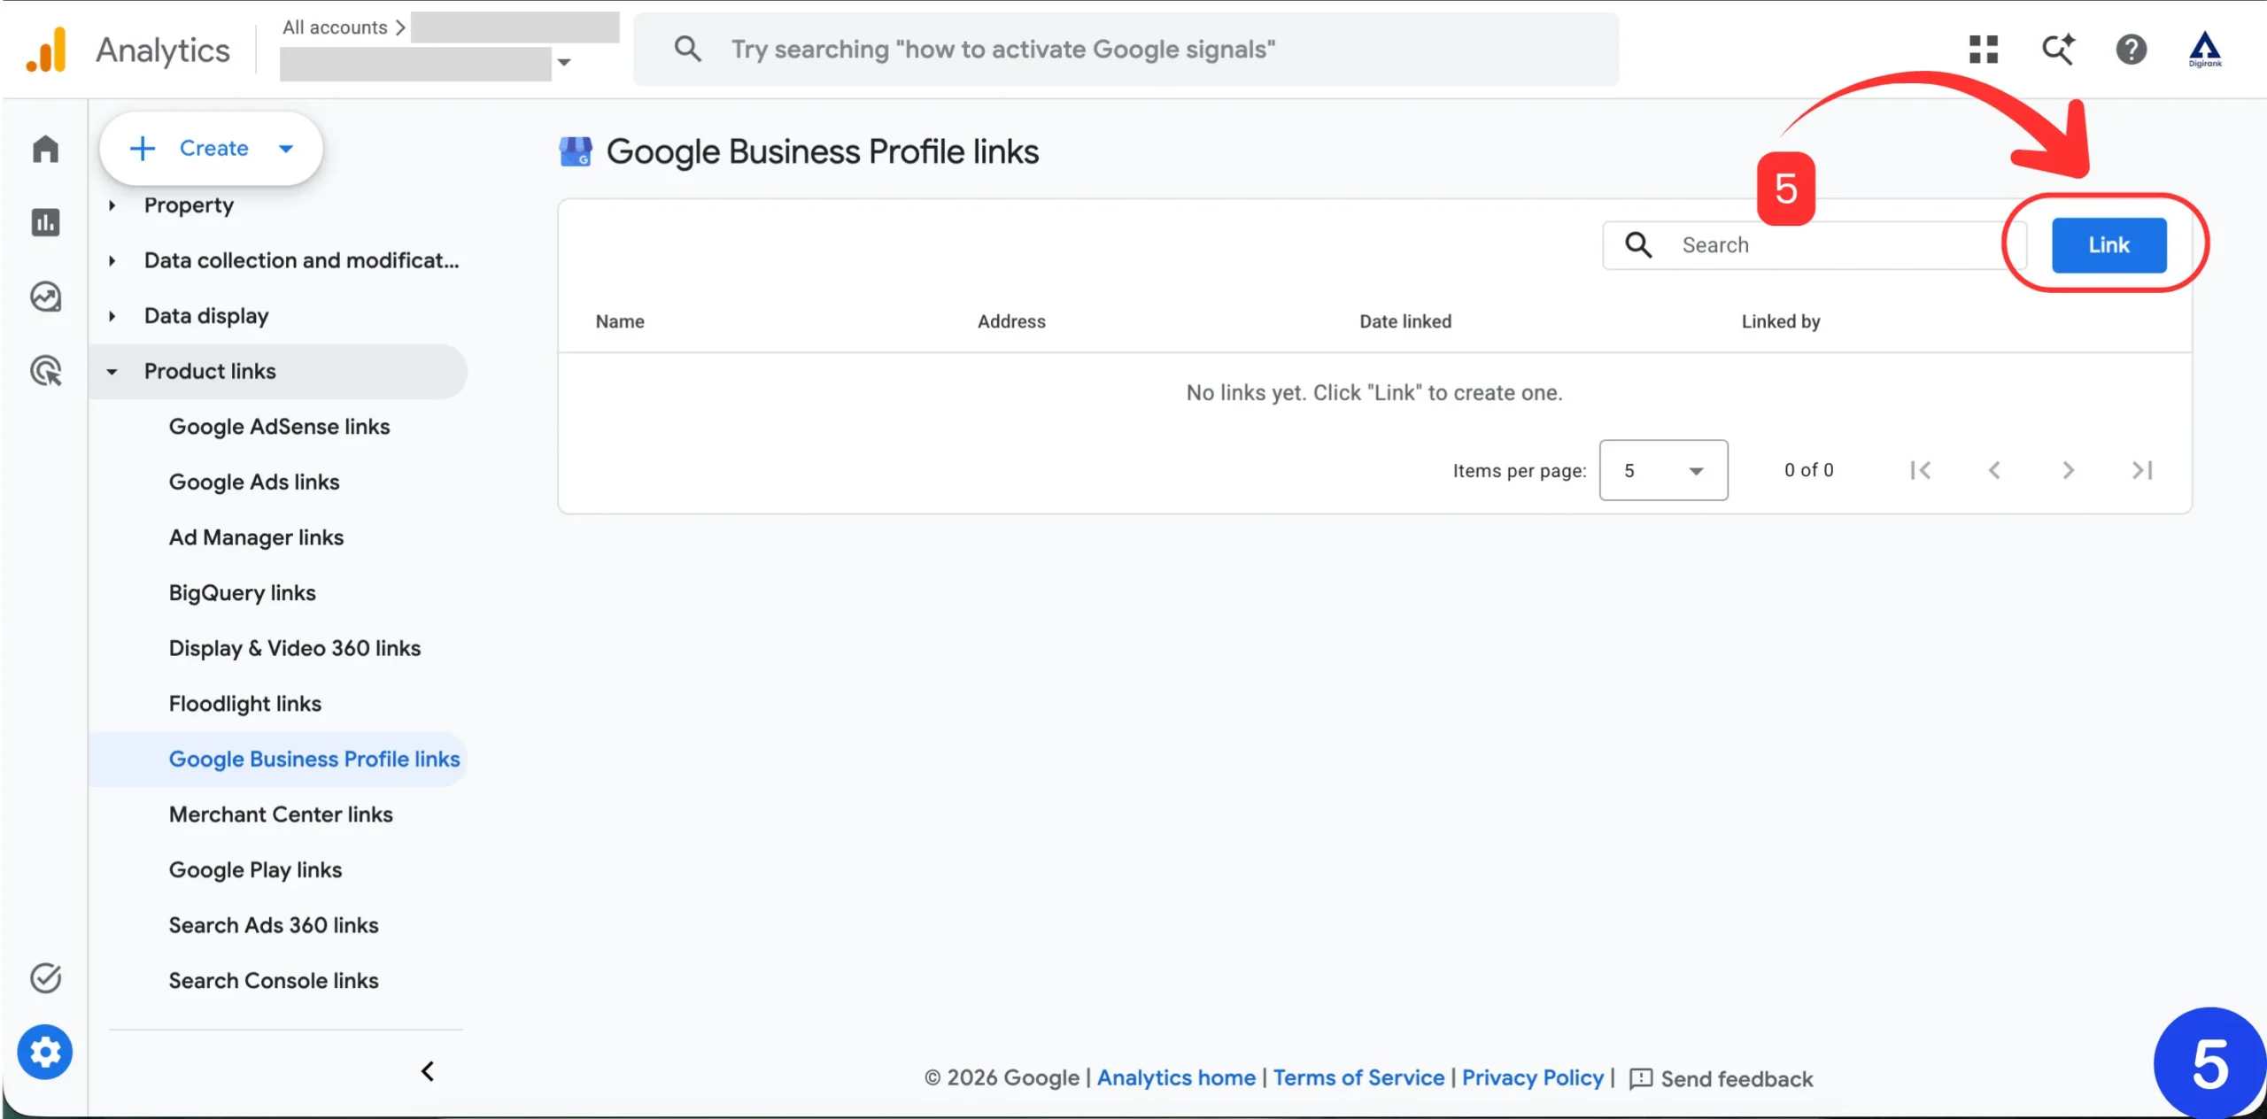Viewport: 2267px width, 1119px height.
Task: Click the top search magnifier icon
Action: click(x=687, y=49)
